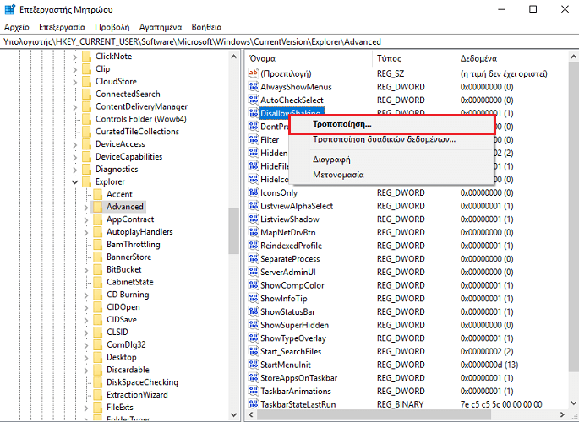The width and height of the screenshot is (579, 422).
Task: Expand the Advanced key
Action: tap(86, 207)
